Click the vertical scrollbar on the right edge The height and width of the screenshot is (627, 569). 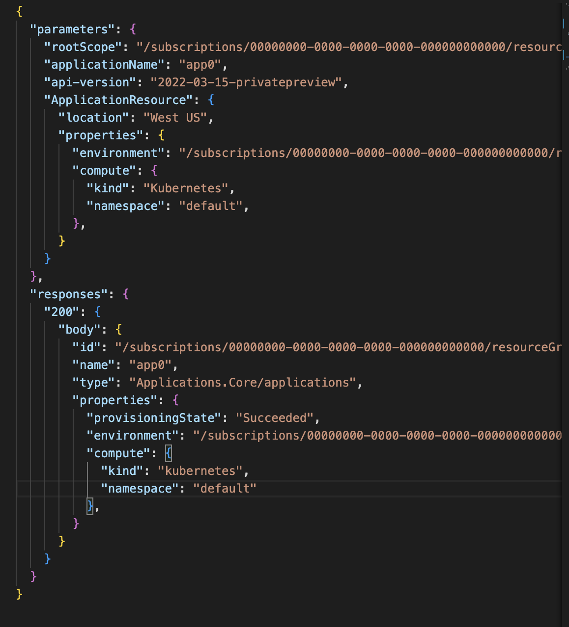[x=565, y=29]
